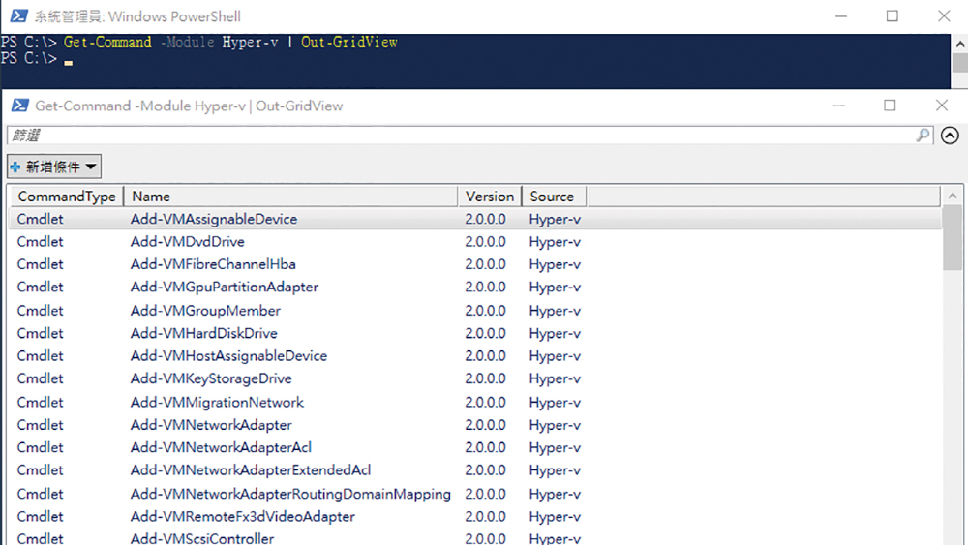Select the Add-VMNetworkAdapterRoutingDomainMapping row

[475, 494]
